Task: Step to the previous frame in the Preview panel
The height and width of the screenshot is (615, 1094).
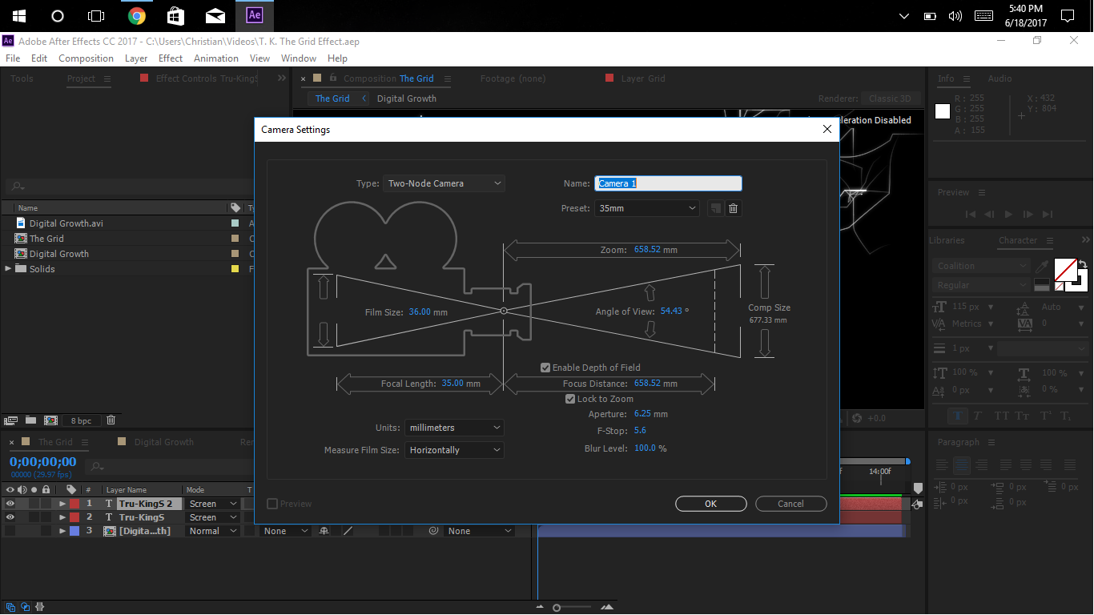Action: click(990, 214)
